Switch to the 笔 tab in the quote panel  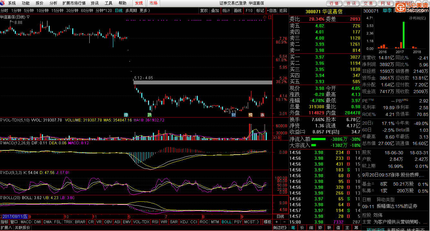point(293,227)
